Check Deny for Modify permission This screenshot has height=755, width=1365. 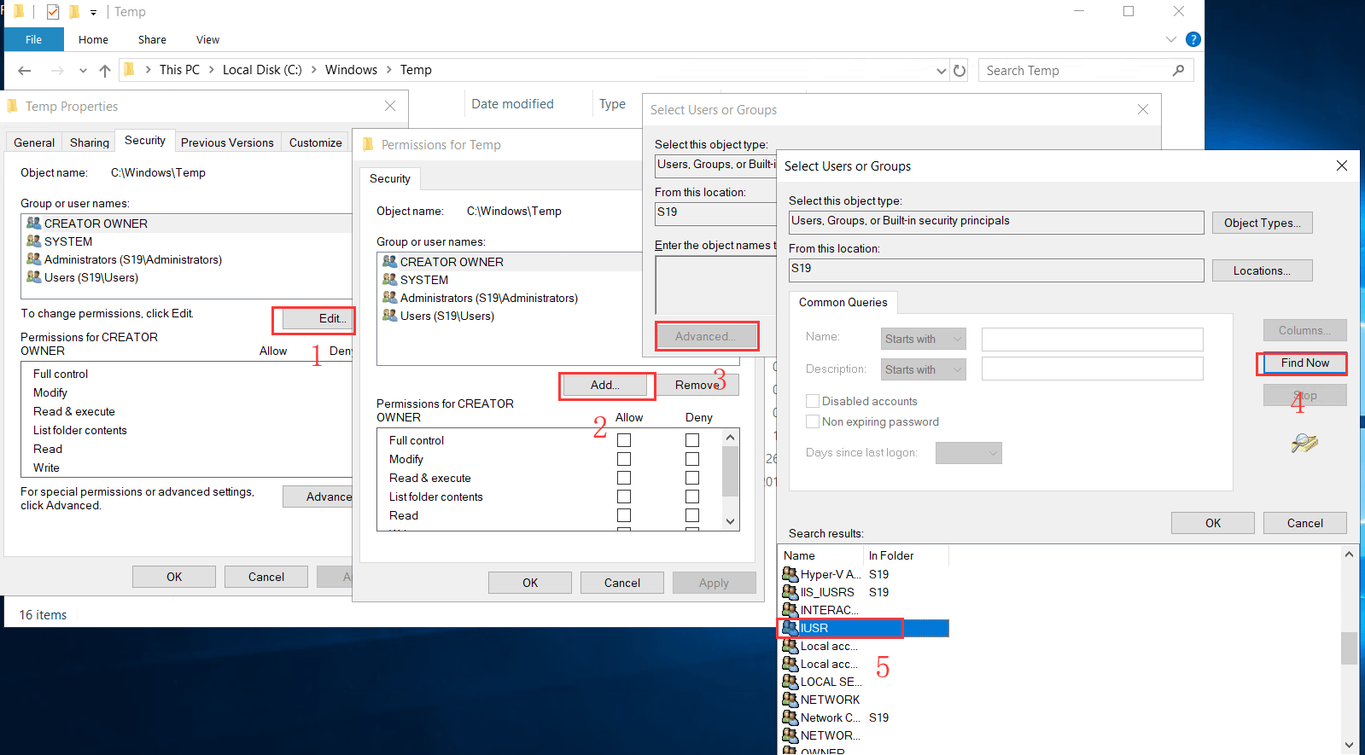(692, 459)
